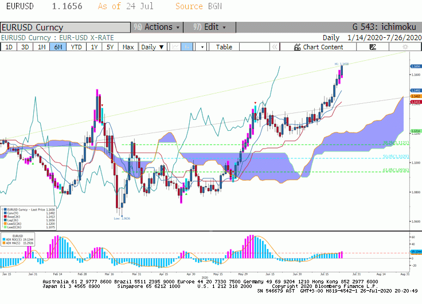Click EURUSD Curncy : EUR-USD X-RATE subtitle
This screenshot has width=422, height=304.
[57, 37]
